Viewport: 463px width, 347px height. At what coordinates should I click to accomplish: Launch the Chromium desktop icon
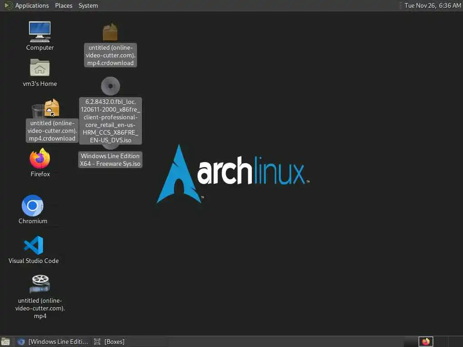33,206
